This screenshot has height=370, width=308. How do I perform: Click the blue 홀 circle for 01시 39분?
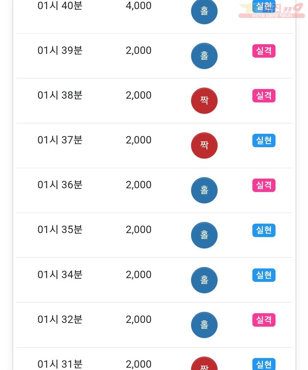click(x=204, y=56)
